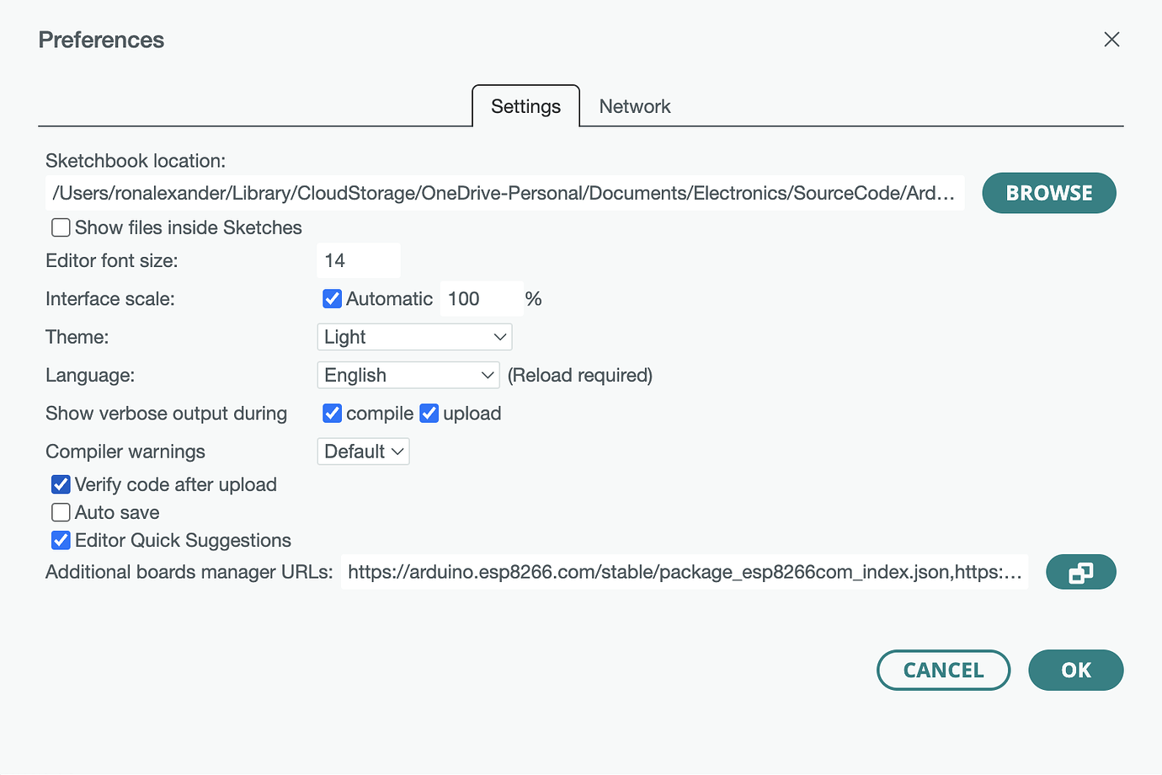Close the Preferences dialog with the X
The width and height of the screenshot is (1162, 775).
(x=1111, y=40)
